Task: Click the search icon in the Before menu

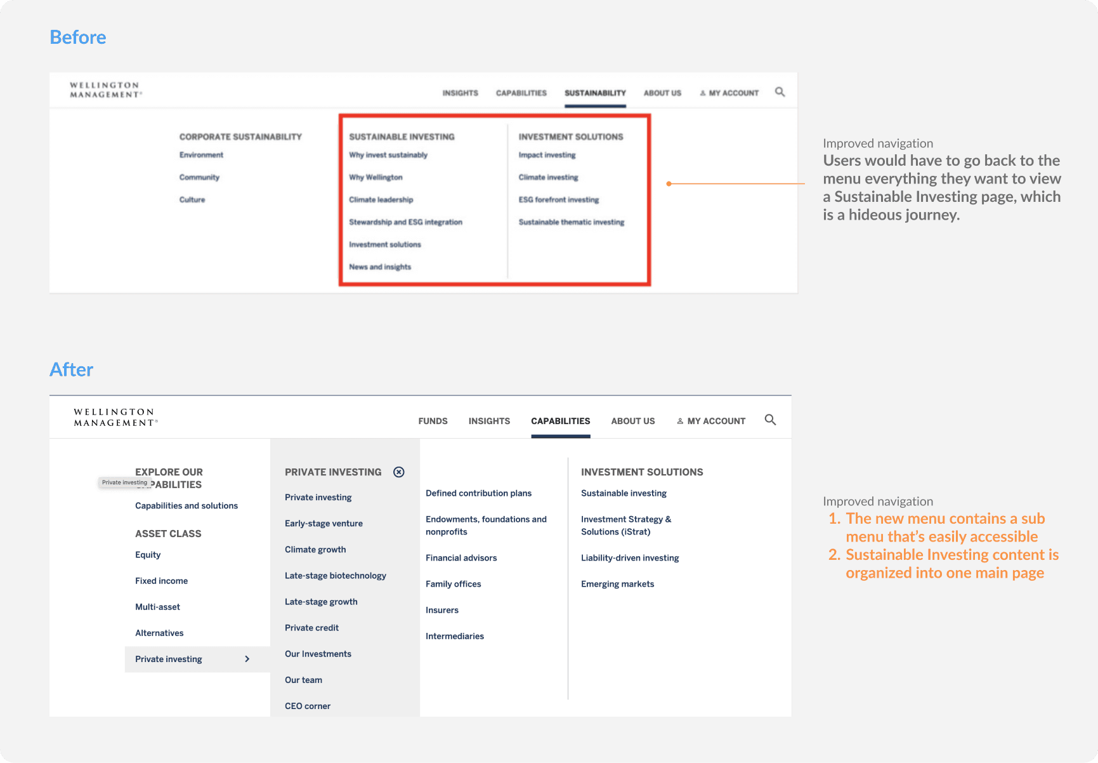Action: (x=780, y=92)
